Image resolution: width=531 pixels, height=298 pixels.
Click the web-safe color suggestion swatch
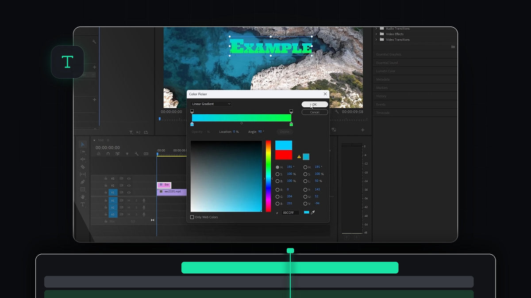[306, 157]
